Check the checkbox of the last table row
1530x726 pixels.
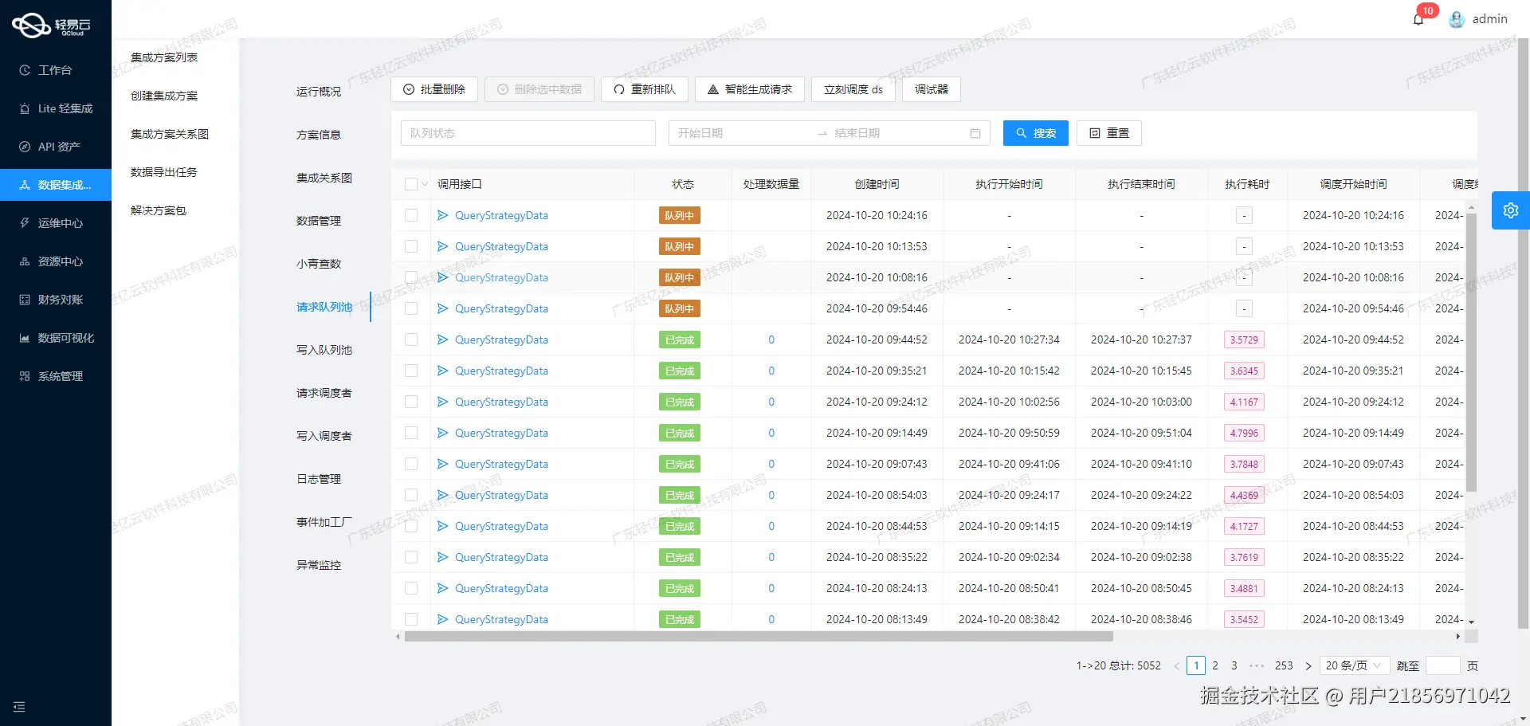[411, 619]
